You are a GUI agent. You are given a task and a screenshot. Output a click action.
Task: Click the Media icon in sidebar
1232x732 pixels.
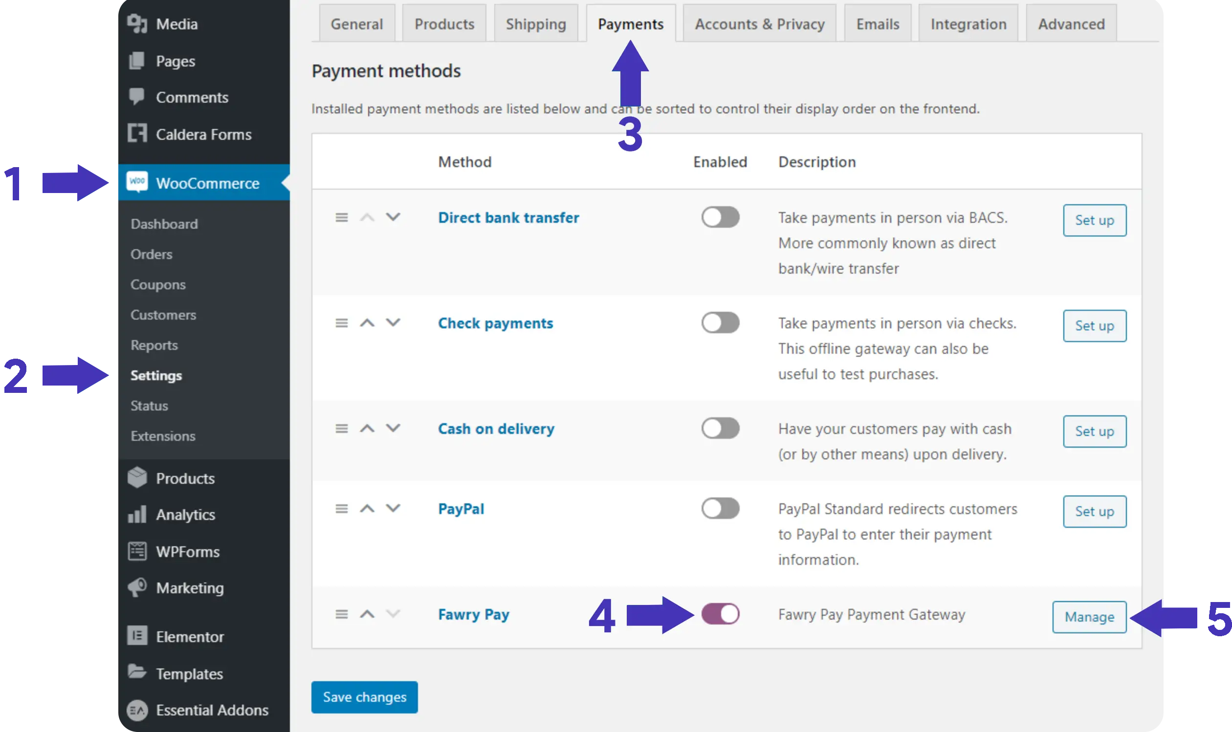coord(137,23)
